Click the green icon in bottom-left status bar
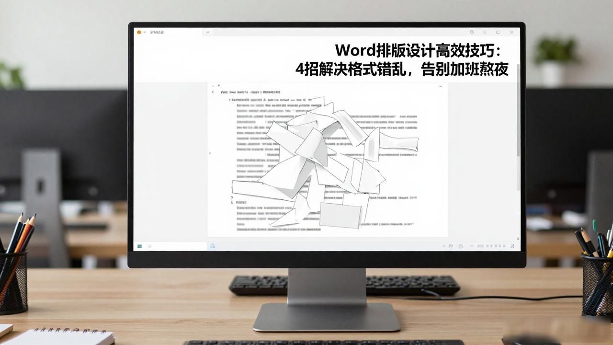The width and height of the screenshot is (613, 345). [x=139, y=246]
